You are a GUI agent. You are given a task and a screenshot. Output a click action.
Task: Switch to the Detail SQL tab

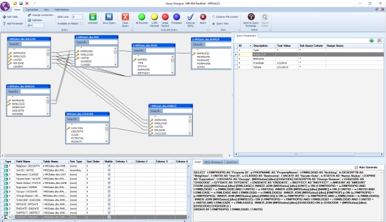198,162
